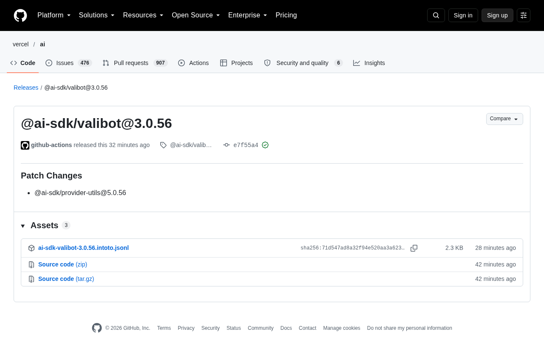This screenshot has width=544, height=340.
Task: Open the footer Terms link
Action: 164,328
